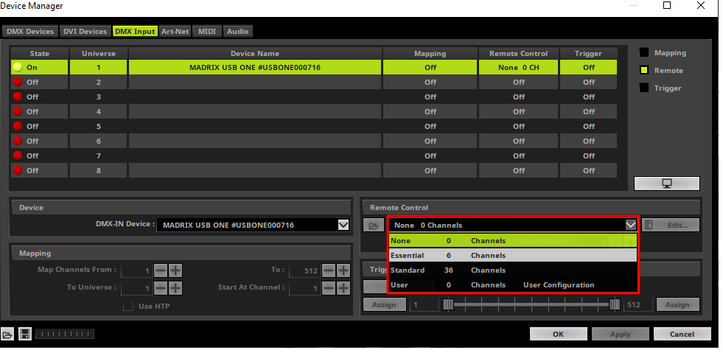Enable the Use HTP checkbox
The height and width of the screenshot is (353, 723).
(x=128, y=306)
